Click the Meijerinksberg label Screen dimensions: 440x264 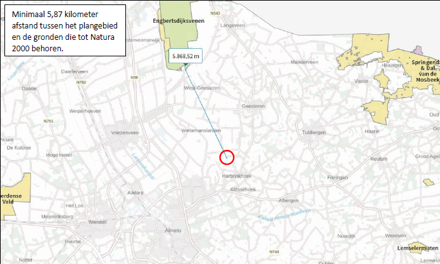(x=57, y=217)
